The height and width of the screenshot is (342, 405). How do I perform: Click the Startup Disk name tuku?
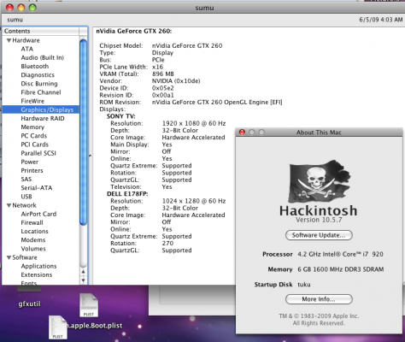(x=304, y=285)
